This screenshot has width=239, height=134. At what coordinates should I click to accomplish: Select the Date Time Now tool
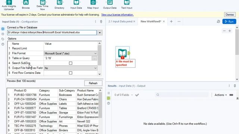click(43, 5)
